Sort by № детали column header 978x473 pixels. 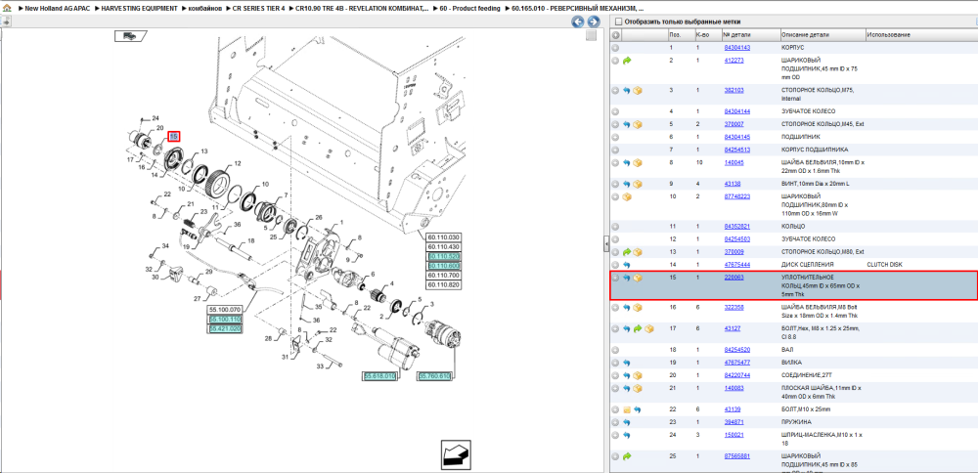[x=750, y=35]
